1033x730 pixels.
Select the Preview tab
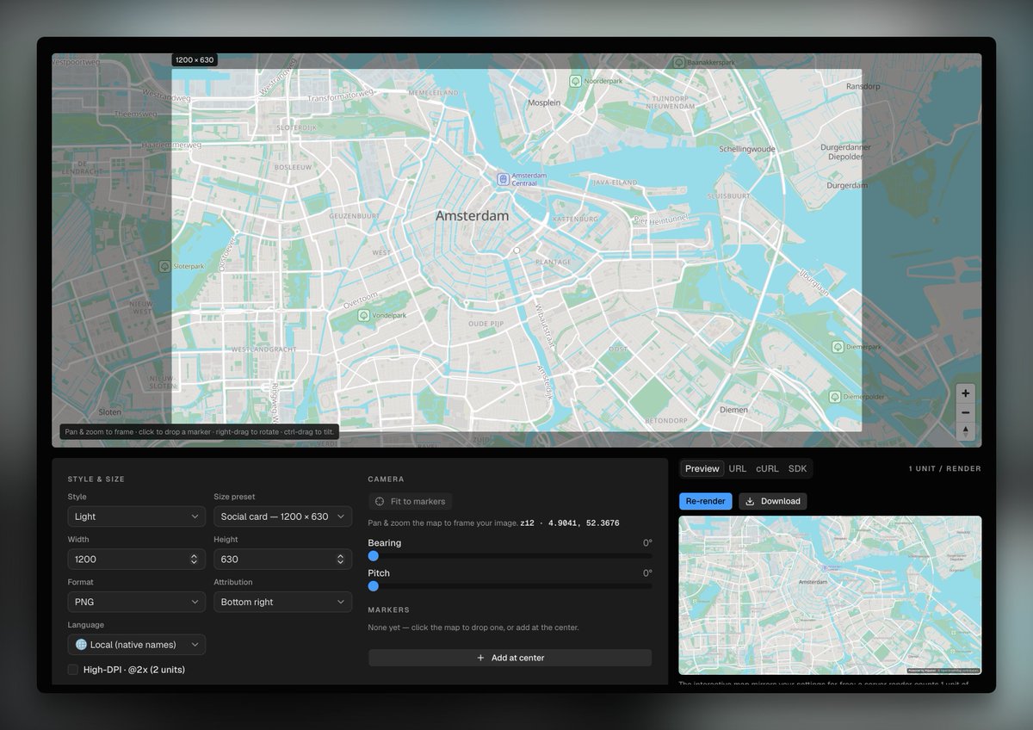(702, 468)
